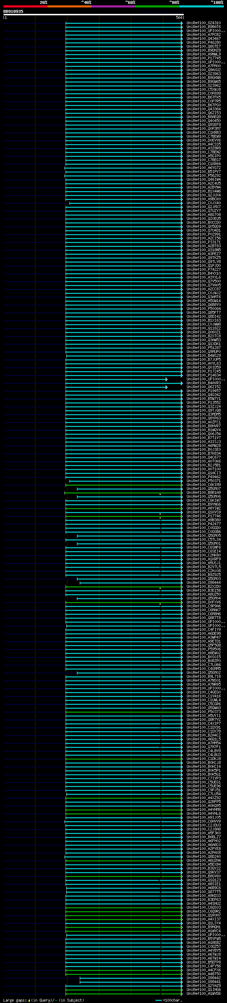Select hit UniRef100_B5EFP8

point(203,962)
